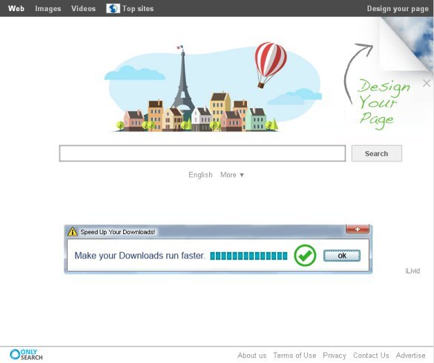Open the Terms of Use link

click(x=295, y=356)
